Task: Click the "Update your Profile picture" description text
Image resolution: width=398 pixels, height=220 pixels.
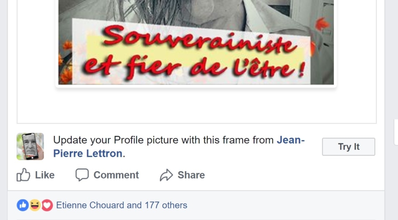Action: [163, 140]
